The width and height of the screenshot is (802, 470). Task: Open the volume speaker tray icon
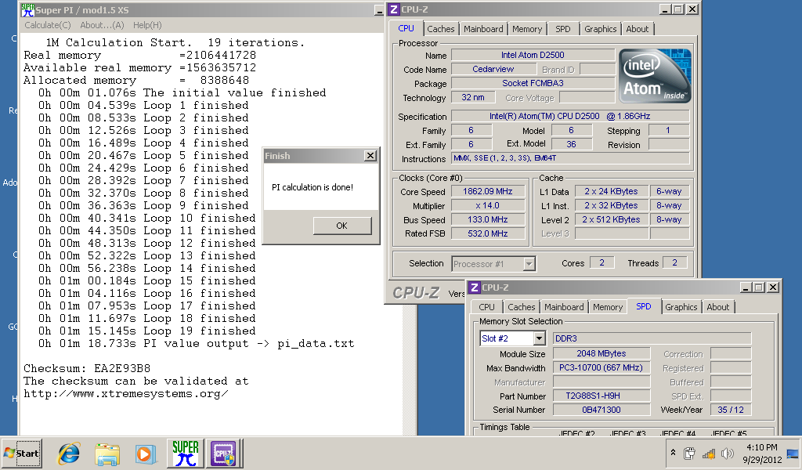tap(728, 453)
